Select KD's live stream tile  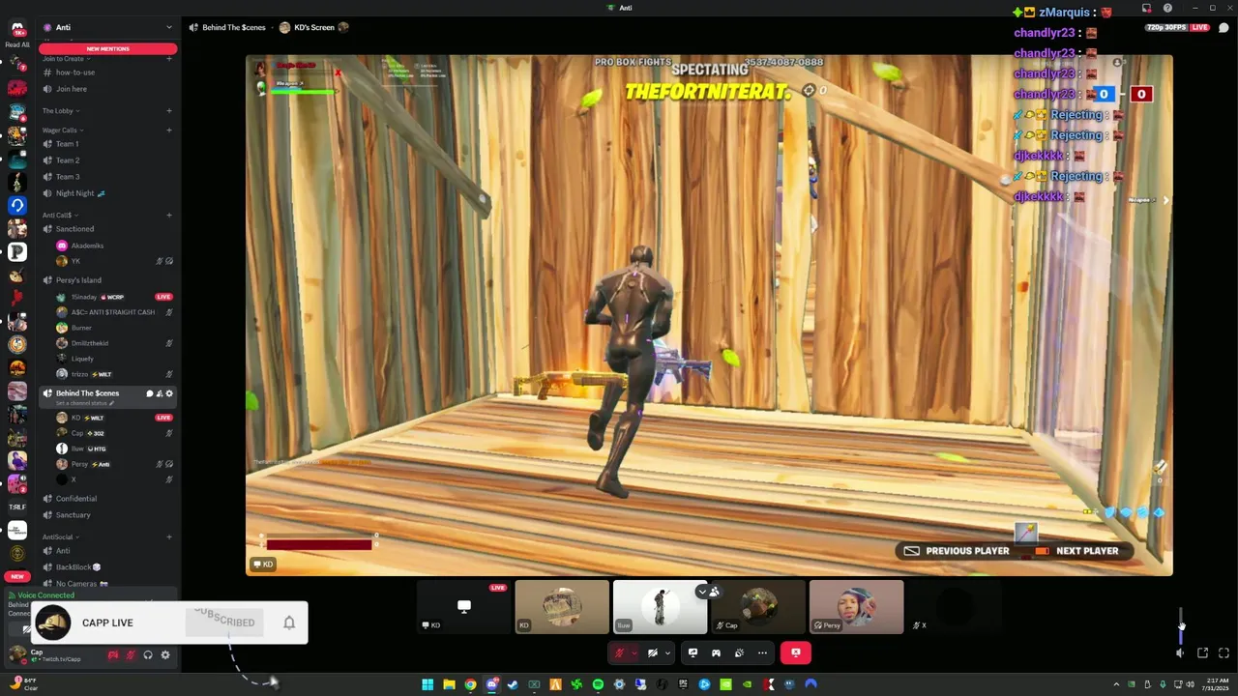pyautogui.click(x=464, y=607)
